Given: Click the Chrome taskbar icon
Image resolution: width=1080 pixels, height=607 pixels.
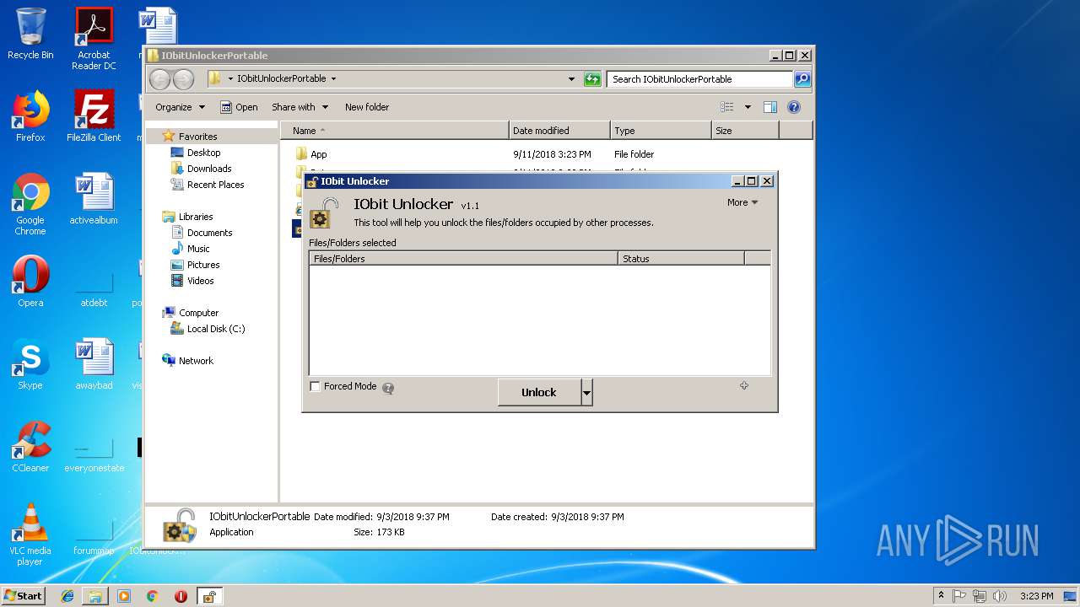Looking at the screenshot, I should pos(152,596).
